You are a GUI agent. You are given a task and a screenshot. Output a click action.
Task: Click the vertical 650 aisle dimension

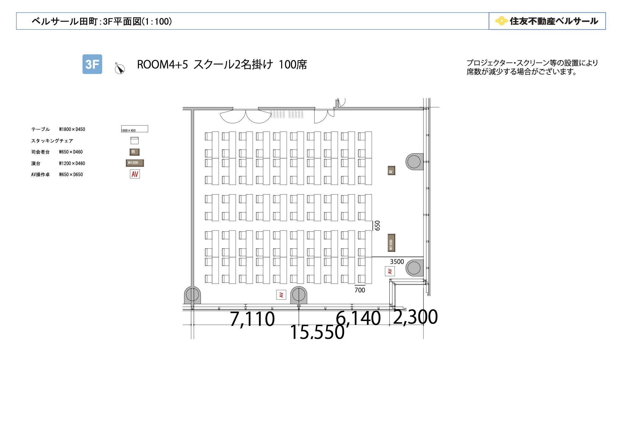pos(377,226)
